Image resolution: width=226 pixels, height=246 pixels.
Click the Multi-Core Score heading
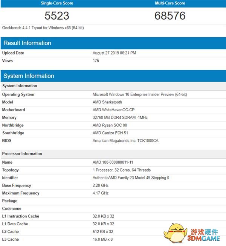coord(170,3)
